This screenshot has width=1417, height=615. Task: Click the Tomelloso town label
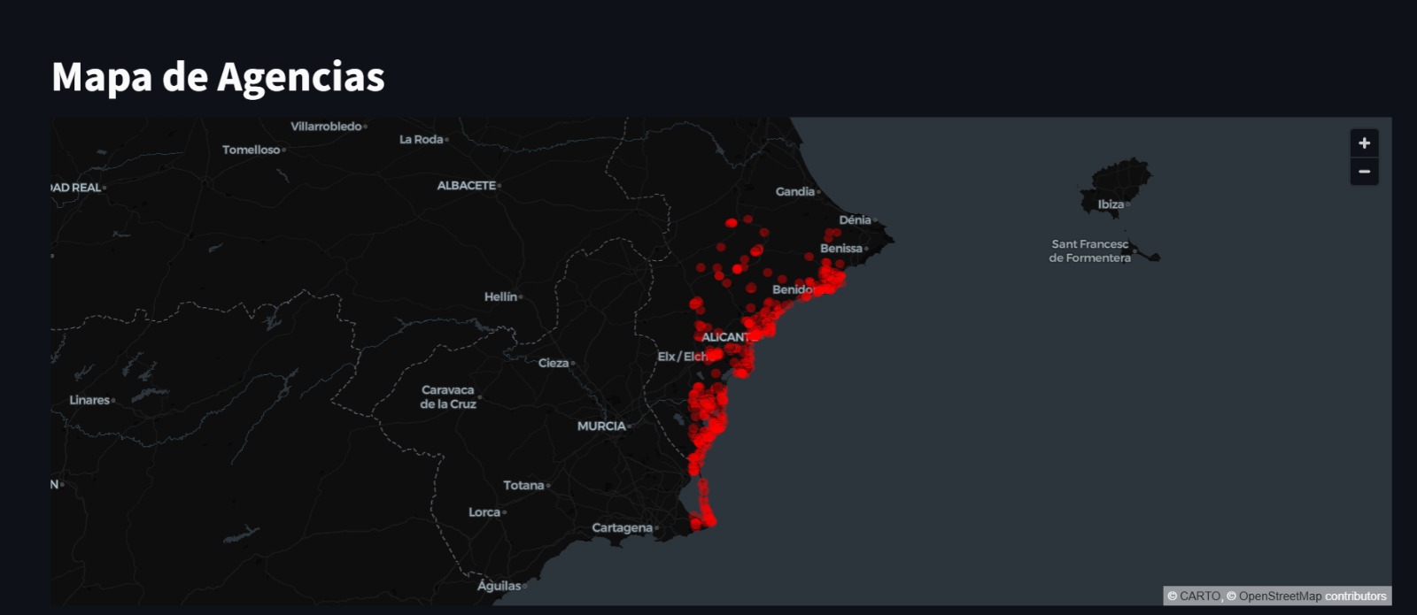pyautogui.click(x=251, y=150)
